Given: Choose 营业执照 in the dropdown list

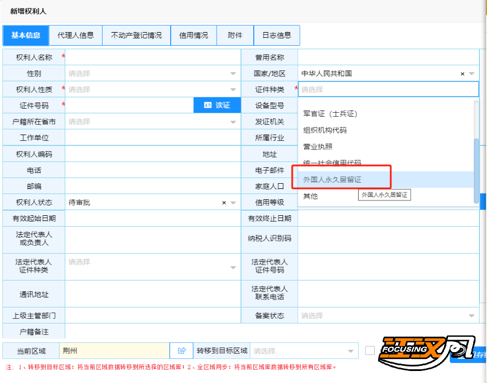Looking at the screenshot, I should (x=317, y=147).
